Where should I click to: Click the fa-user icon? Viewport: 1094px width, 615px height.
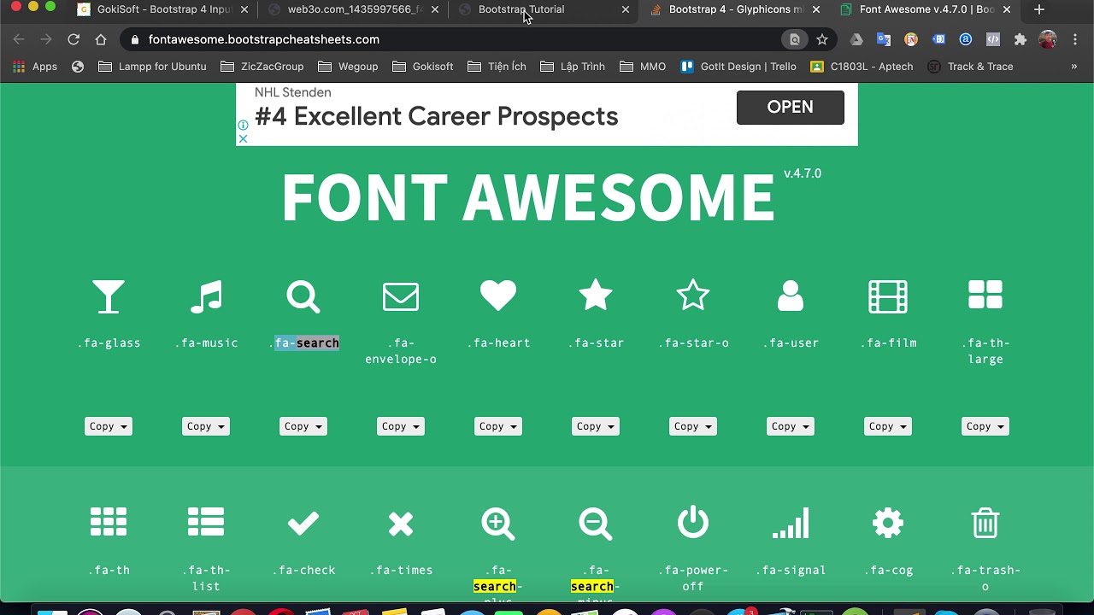(791, 296)
